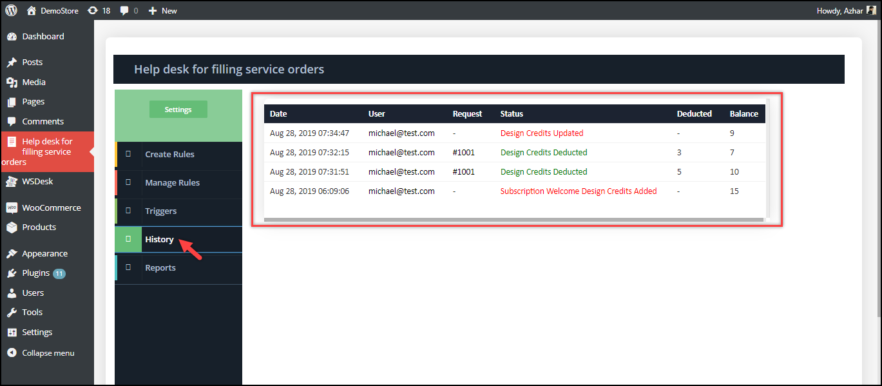Viewport: 882px width, 386px height.
Task: Select the History tab
Action: tap(178, 240)
